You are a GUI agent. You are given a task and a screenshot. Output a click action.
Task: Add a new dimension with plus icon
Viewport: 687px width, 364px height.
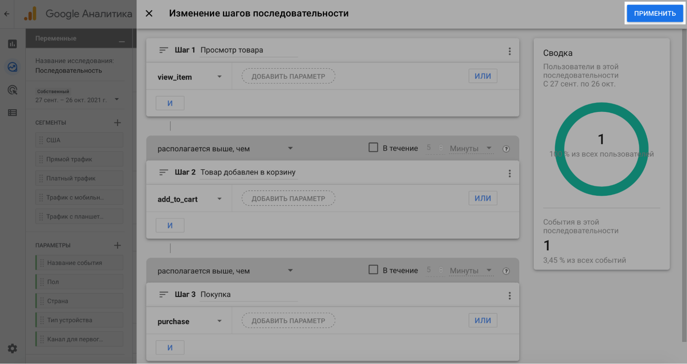click(118, 245)
